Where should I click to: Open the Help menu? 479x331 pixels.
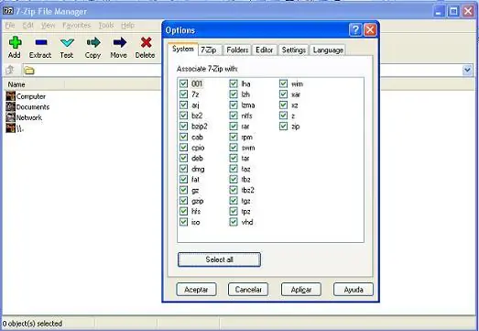(x=127, y=26)
